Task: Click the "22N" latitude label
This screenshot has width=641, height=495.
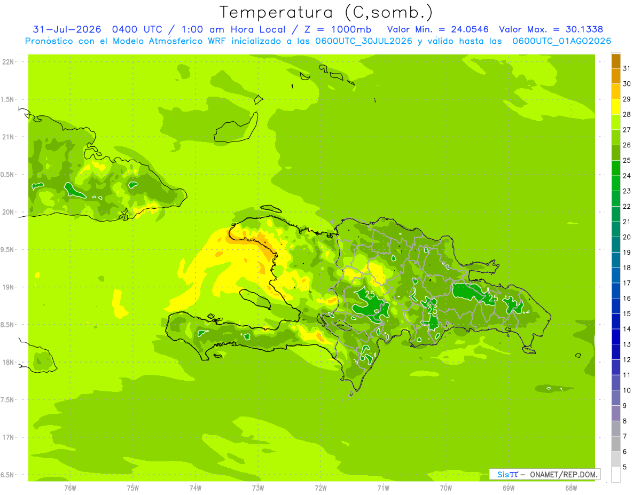Action: 8,62
